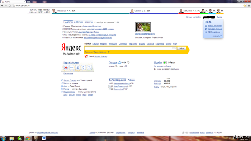
Task: Click the building icon in the map widget
Action: point(78,67)
